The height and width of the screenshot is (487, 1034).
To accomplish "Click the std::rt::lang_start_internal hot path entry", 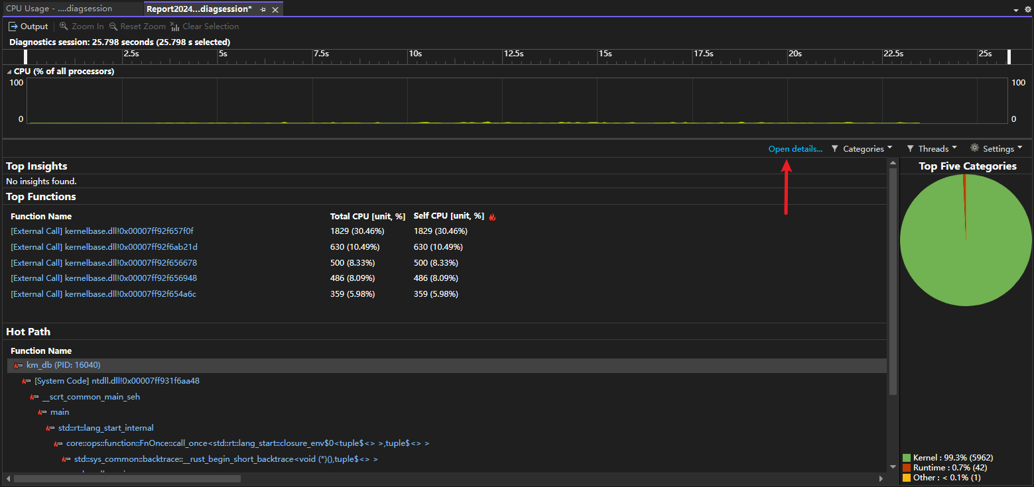I will (106, 428).
